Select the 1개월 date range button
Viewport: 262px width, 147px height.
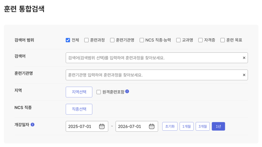coord(187,126)
